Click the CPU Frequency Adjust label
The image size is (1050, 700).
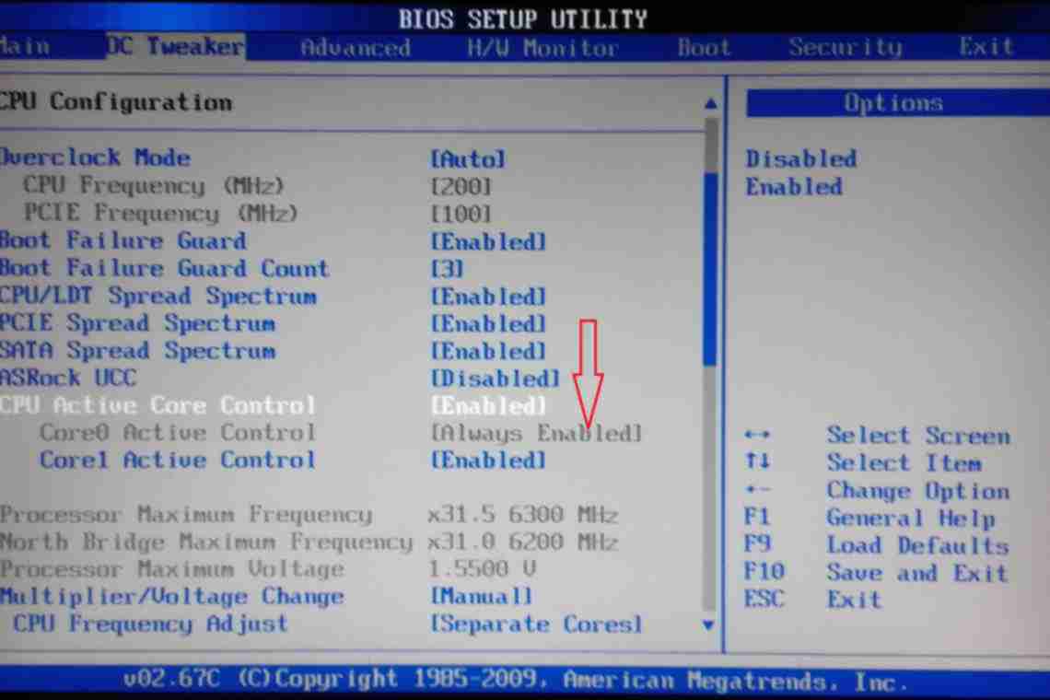151,624
